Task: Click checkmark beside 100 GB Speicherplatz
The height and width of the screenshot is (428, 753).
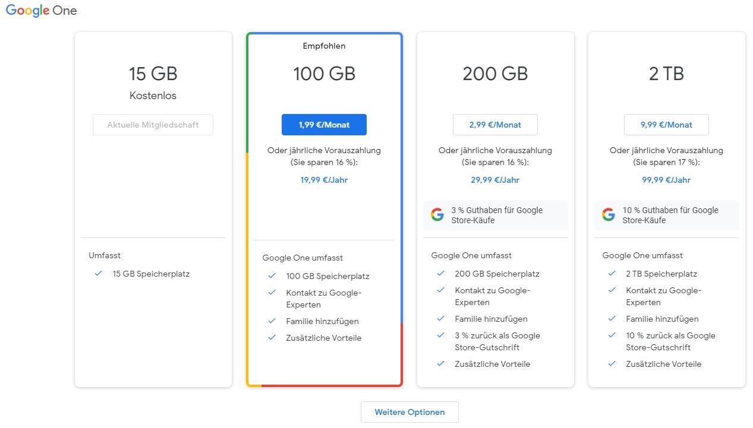Action: (272, 276)
